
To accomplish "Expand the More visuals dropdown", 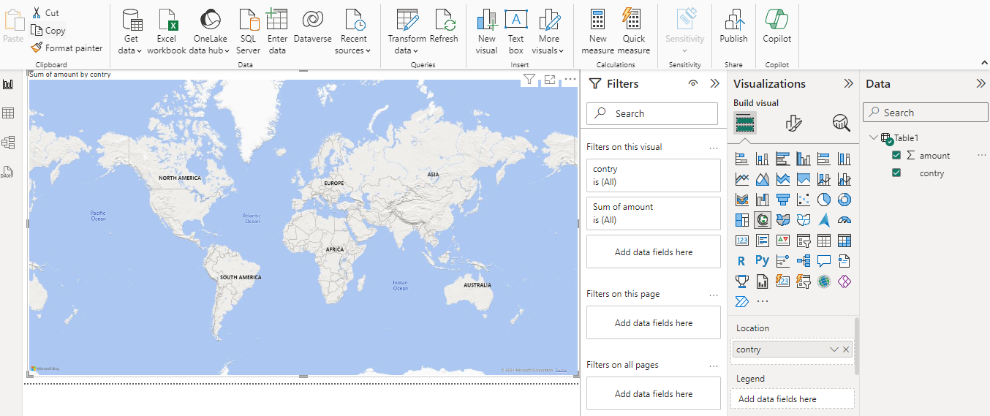I will click(x=548, y=45).
